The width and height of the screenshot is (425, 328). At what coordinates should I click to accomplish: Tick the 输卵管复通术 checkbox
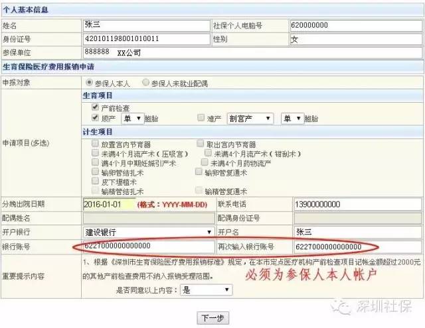(199, 172)
